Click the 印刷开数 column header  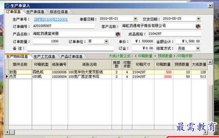127,64
